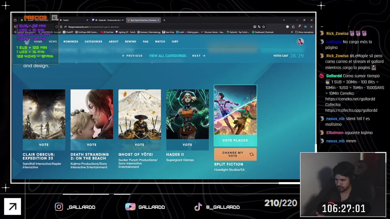Open the ChatGPT bookmark
Screen dimensions: 390x219
(68, 32)
